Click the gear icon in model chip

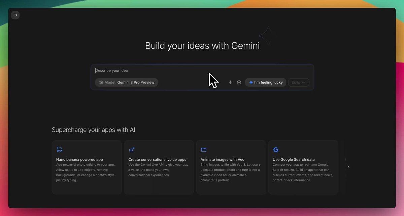point(101,83)
